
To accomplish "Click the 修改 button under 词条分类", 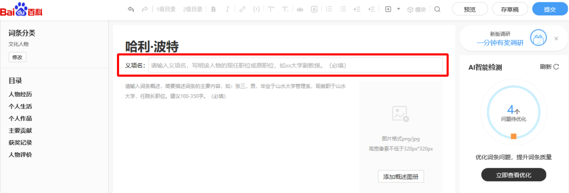I will (x=17, y=57).
